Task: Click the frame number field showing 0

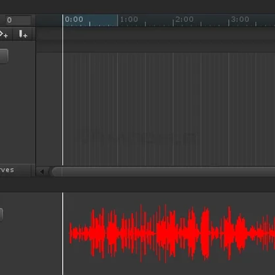Action: (x=18, y=20)
